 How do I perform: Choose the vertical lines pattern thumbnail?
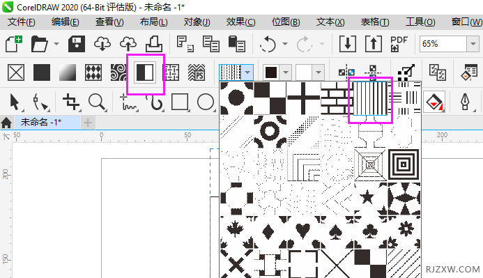[x=370, y=98]
